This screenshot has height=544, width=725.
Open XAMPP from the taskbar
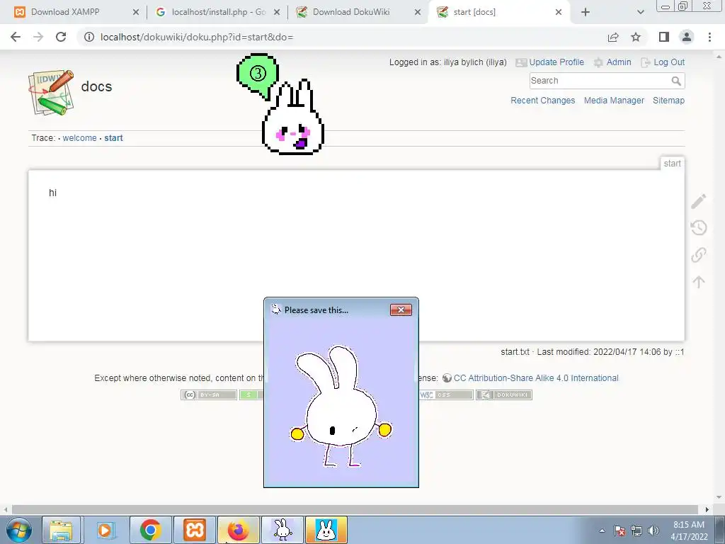click(x=195, y=530)
